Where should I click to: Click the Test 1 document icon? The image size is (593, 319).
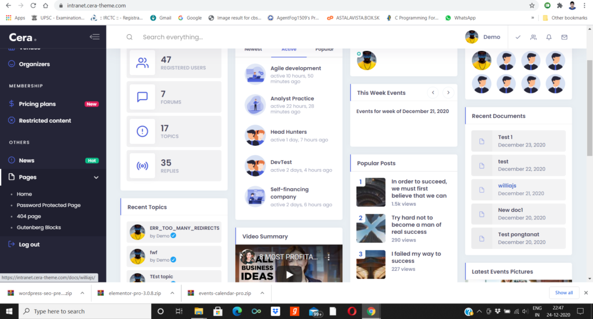[482, 141]
